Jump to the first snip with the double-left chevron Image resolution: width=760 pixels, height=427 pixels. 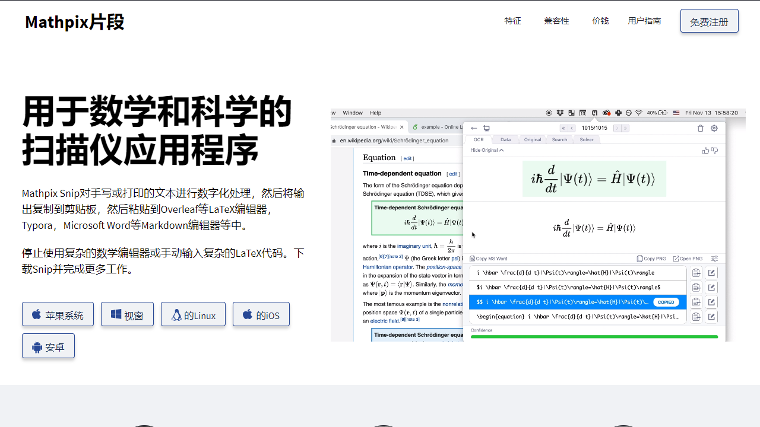pos(562,128)
